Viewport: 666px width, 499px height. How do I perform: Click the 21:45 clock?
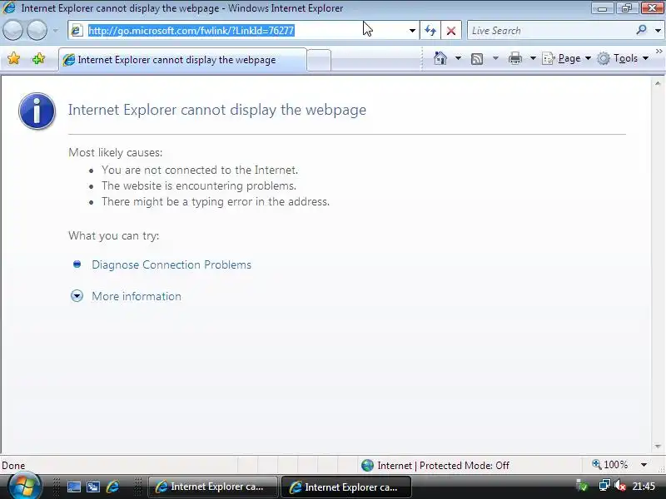[x=644, y=487]
